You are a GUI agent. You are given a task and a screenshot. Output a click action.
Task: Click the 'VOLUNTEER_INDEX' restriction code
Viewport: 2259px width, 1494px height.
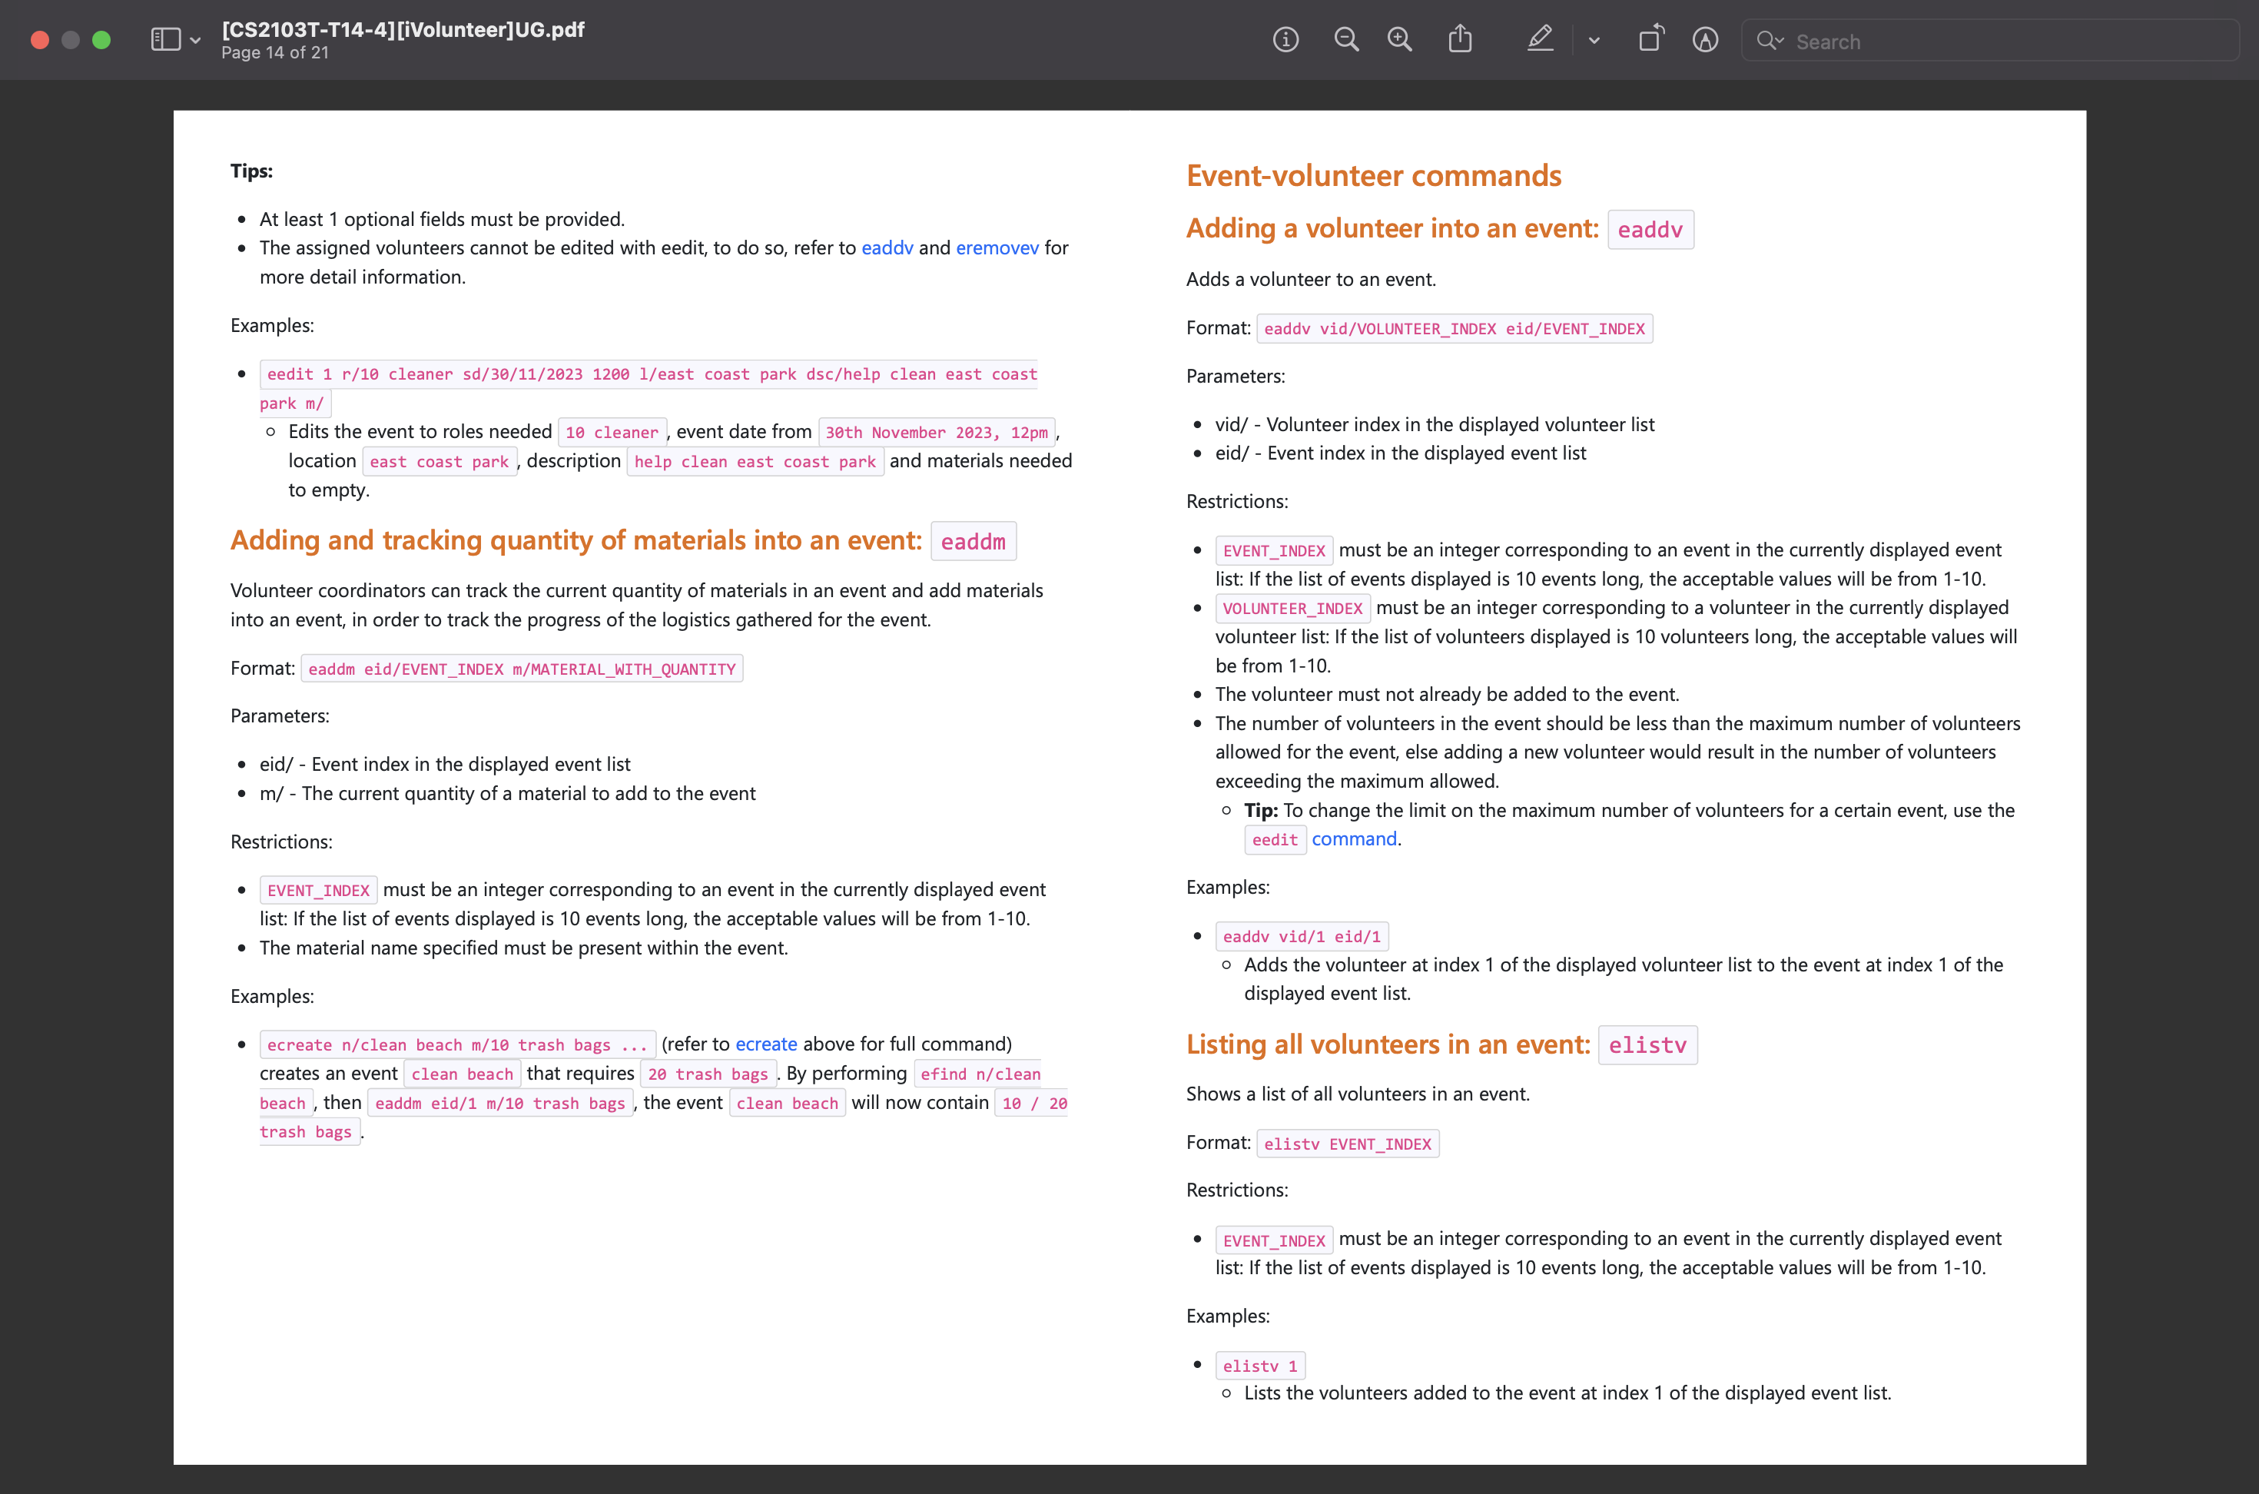click(1292, 608)
